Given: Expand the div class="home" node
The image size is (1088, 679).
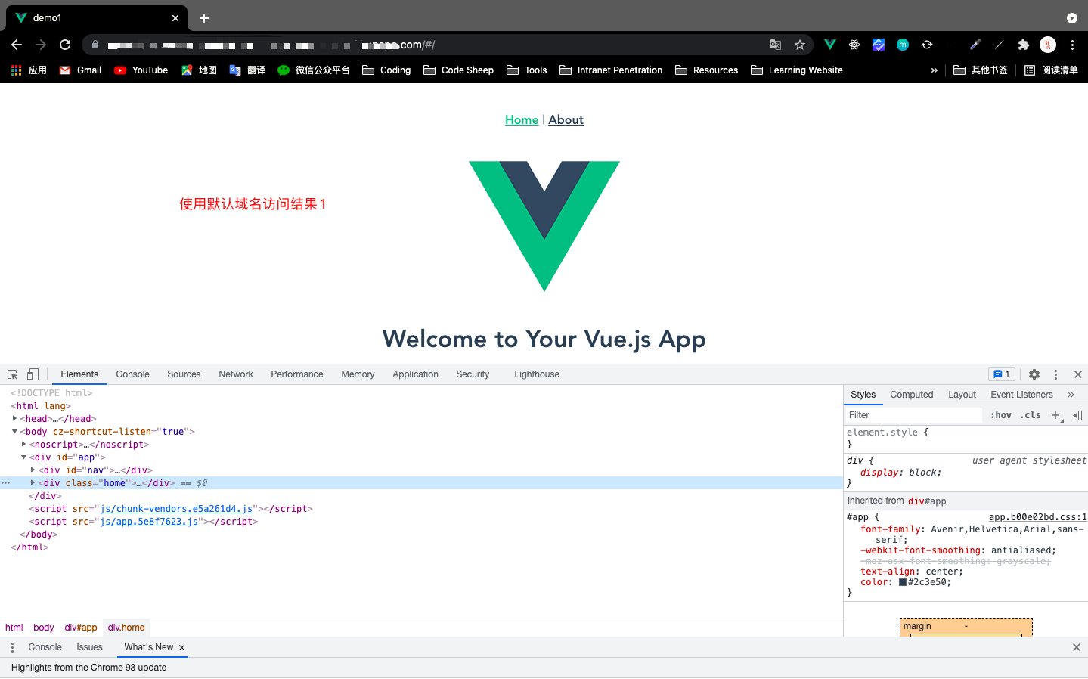Looking at the screenshot, I should coord(33,482).
